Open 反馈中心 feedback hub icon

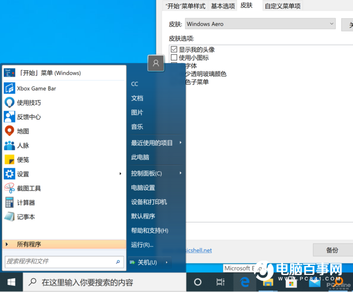click(9, 117)
